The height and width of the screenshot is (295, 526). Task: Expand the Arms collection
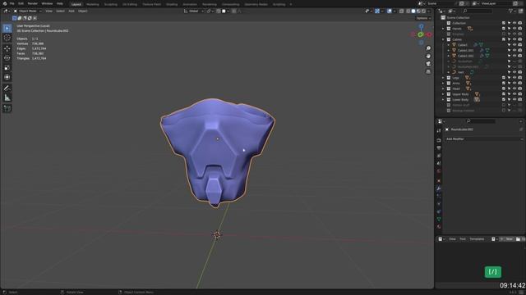coord(444,84)
